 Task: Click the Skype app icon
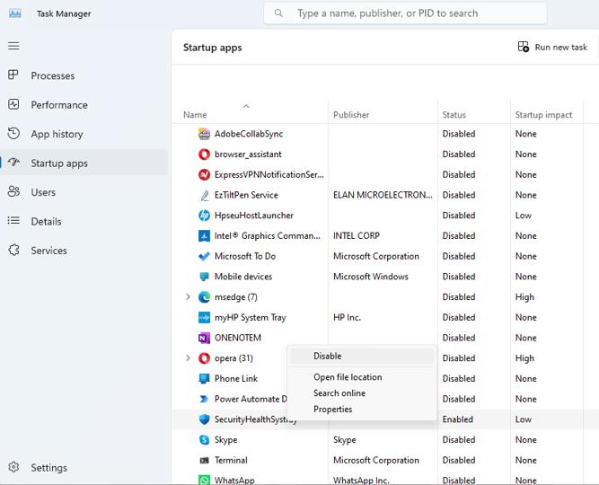point(204,440)
